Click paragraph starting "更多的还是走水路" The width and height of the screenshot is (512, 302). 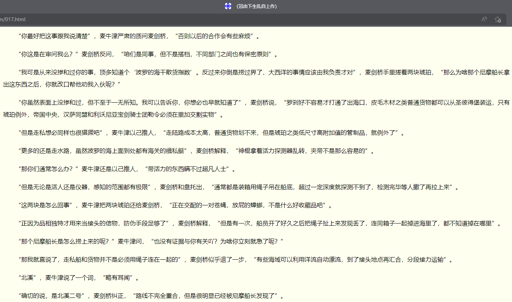pyautogui.click(x=196, y=151)
